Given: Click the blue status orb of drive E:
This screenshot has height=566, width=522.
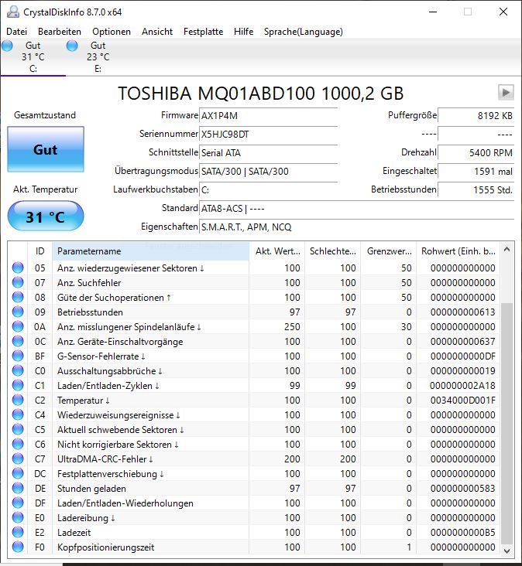Looking at the screenshot, I should (x=72, y=46).
